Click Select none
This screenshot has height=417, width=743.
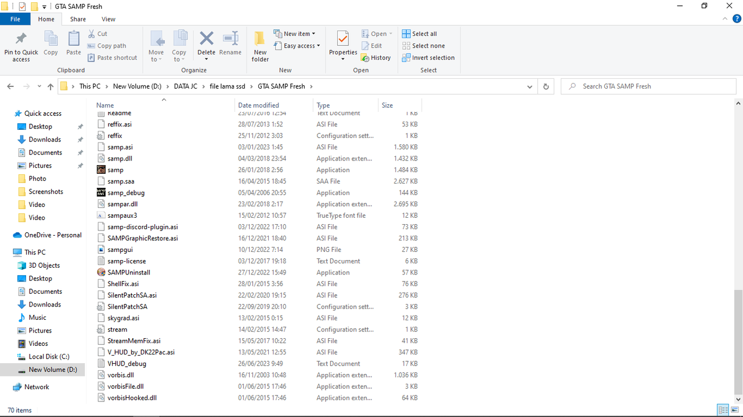pos(423,46)
